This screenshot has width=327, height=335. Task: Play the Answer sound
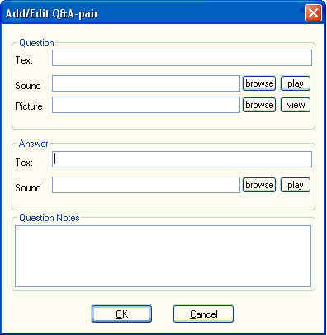[296, 185]
